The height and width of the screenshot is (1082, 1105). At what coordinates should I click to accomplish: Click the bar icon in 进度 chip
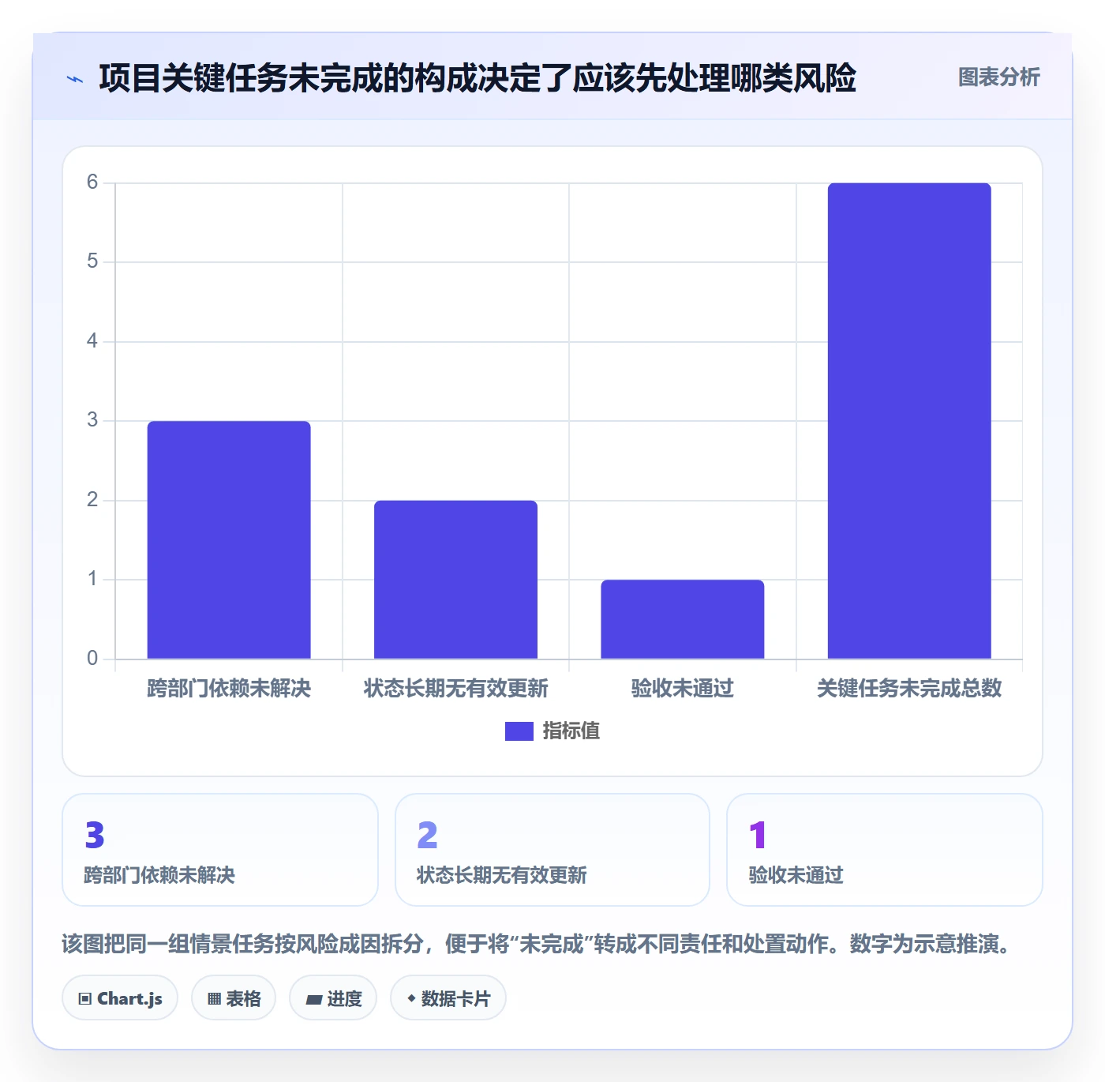(x=313, y=1000)
